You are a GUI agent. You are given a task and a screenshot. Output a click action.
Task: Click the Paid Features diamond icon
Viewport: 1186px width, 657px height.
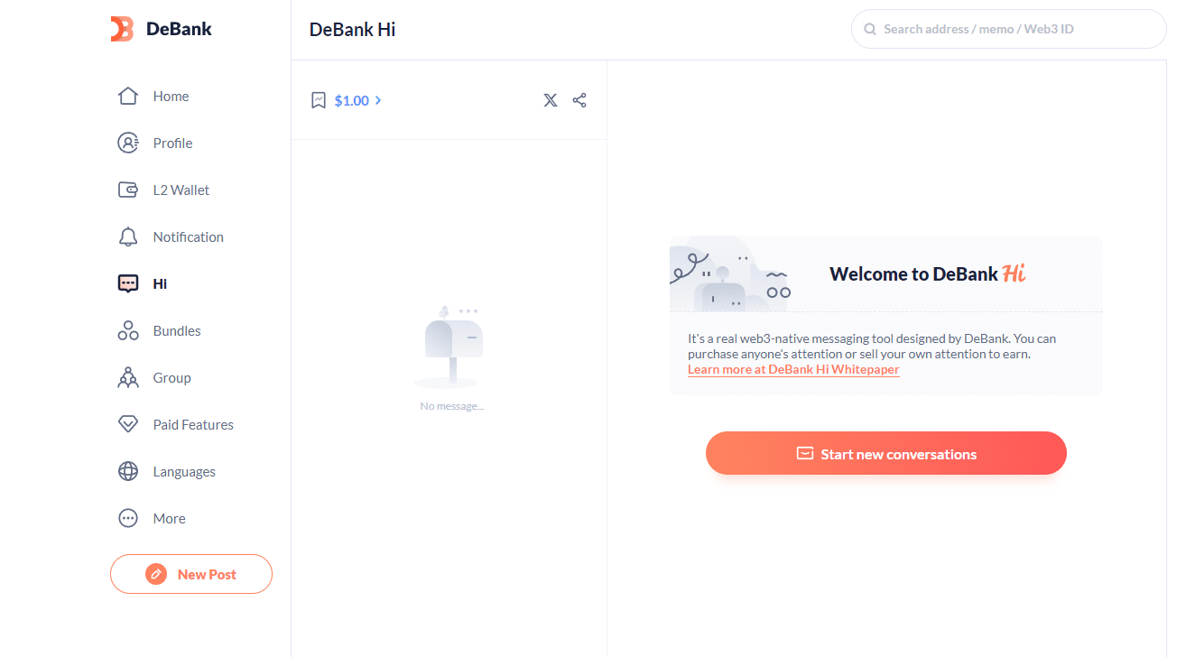point(128,424)
